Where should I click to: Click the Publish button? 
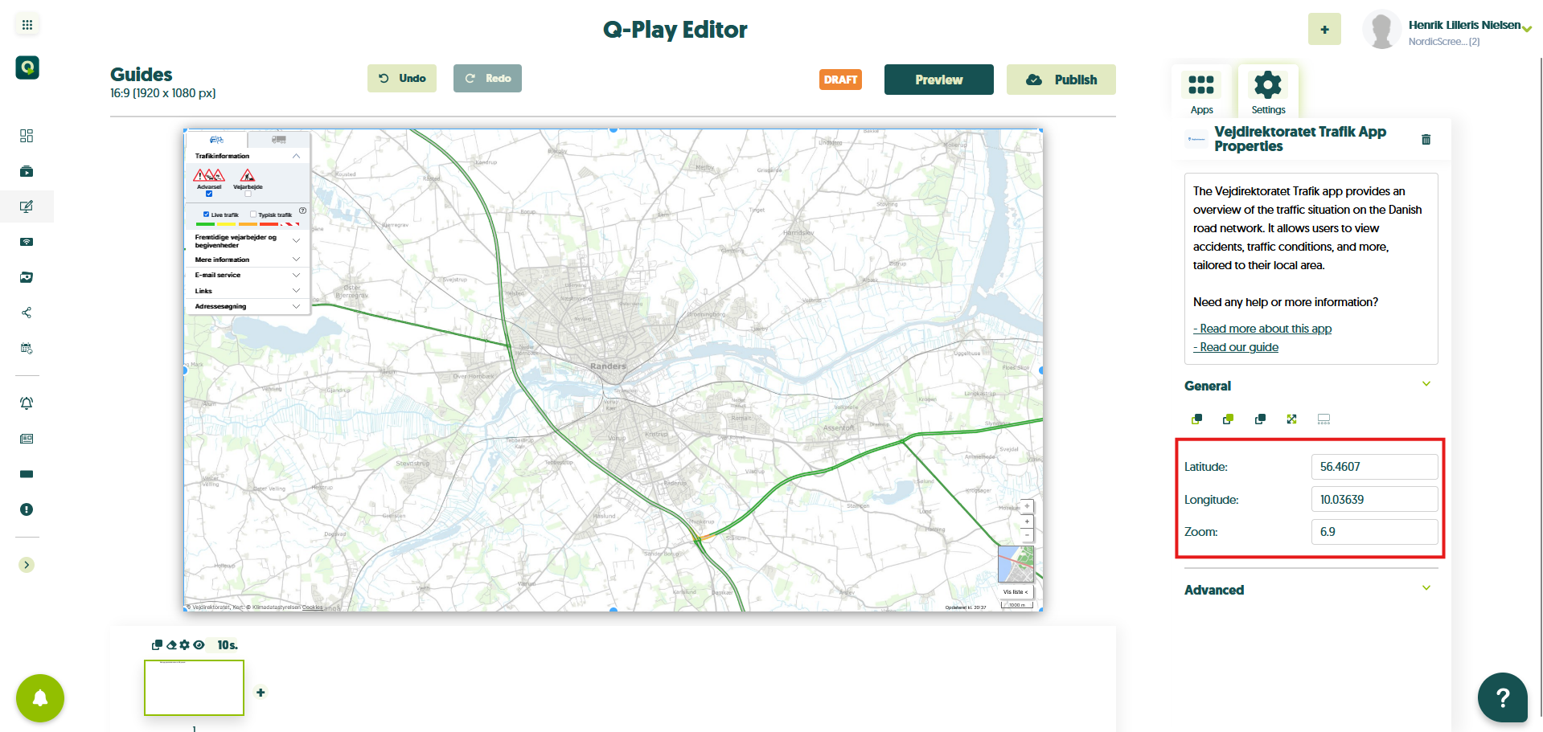[1061, 80]
